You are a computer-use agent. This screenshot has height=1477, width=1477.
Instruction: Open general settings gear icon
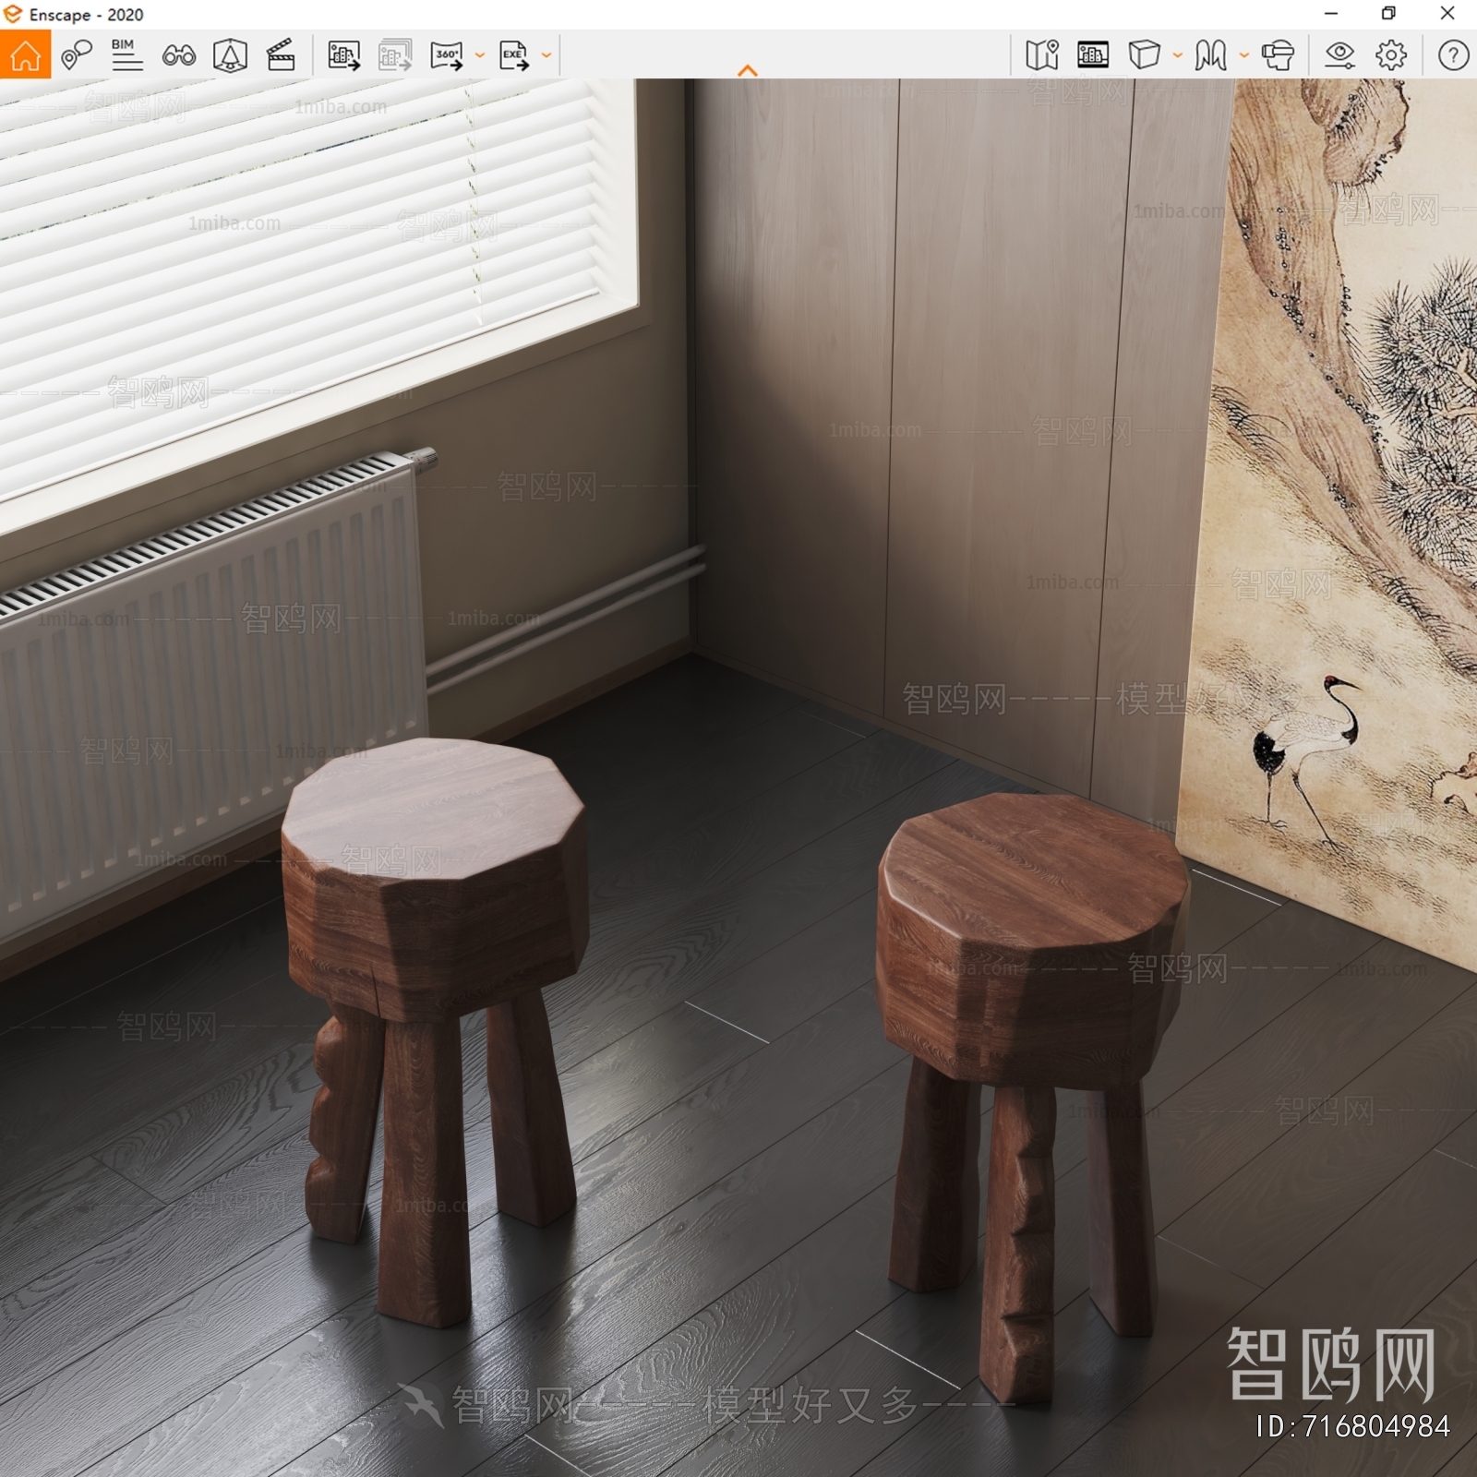[1391, 55]
